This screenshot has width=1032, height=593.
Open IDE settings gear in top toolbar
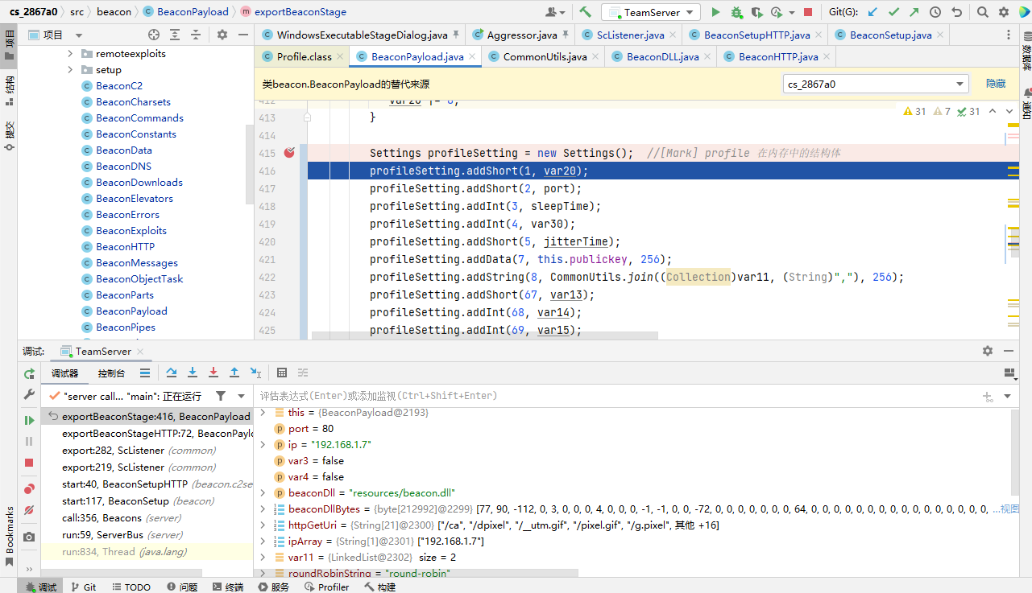pyautogui.click(x=1004, y=12)
